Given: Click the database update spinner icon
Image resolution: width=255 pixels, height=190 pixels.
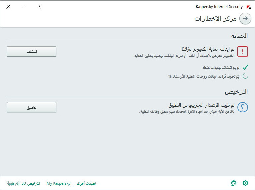Looking at the screenshot, I should (245, 76).
